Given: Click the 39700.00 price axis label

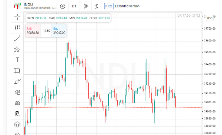Looking at the screenshot, I should point(210,28).
